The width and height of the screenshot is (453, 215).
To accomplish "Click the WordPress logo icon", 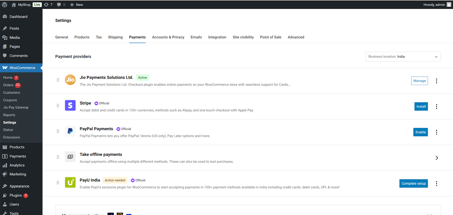I will coord(5,5).
